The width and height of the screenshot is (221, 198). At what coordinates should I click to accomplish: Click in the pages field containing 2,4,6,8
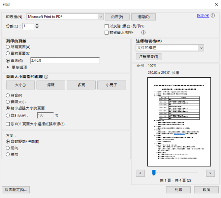(x=65, y=61)
